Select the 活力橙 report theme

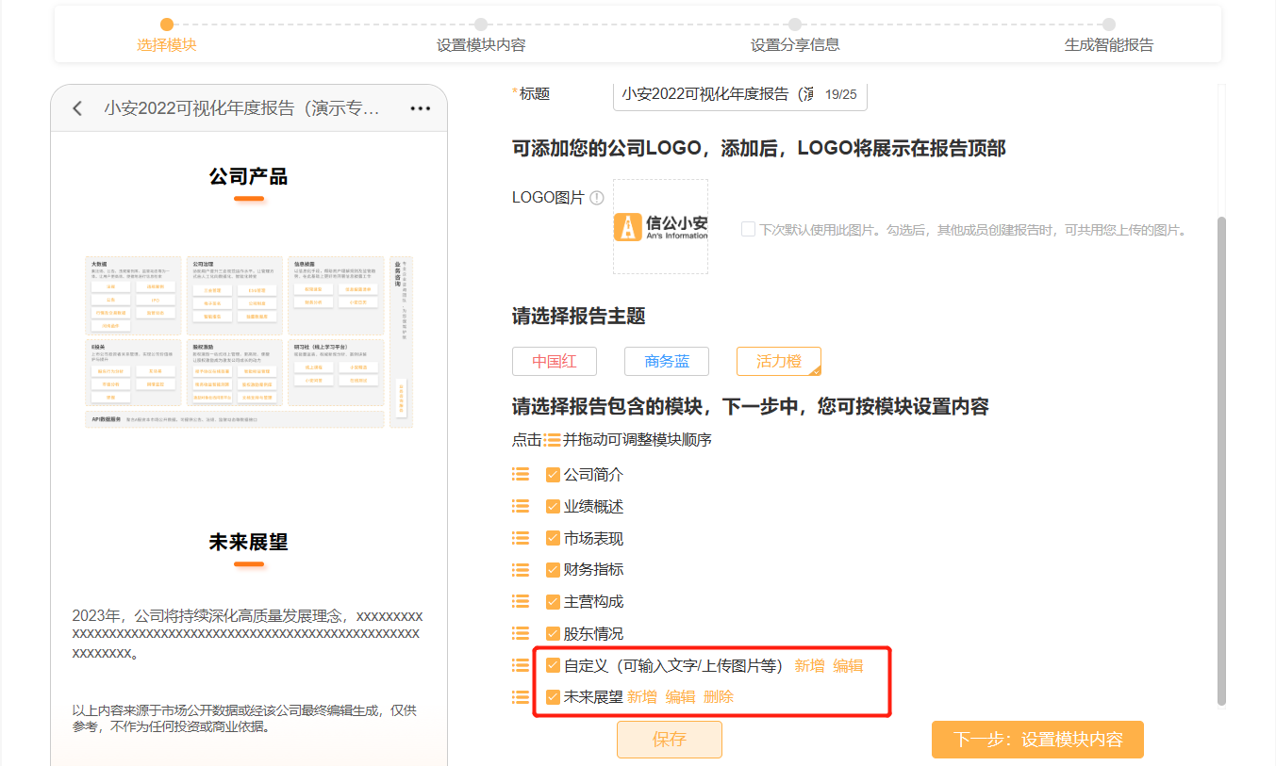779,361
